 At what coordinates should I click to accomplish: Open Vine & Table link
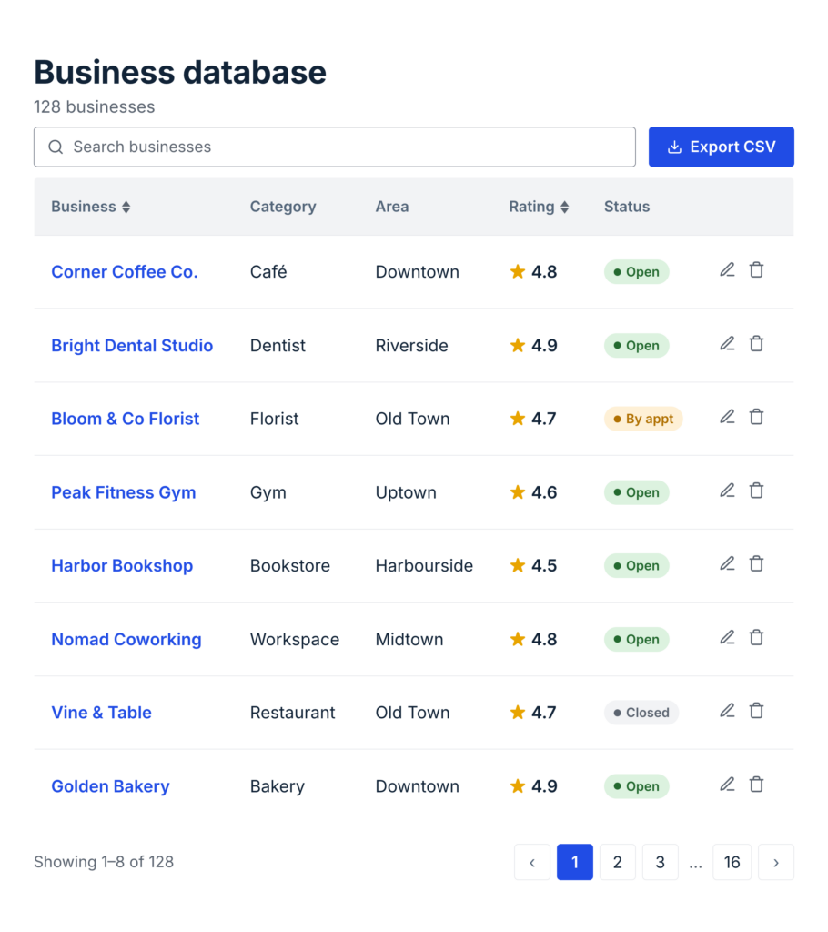click(x=101, y=712)
